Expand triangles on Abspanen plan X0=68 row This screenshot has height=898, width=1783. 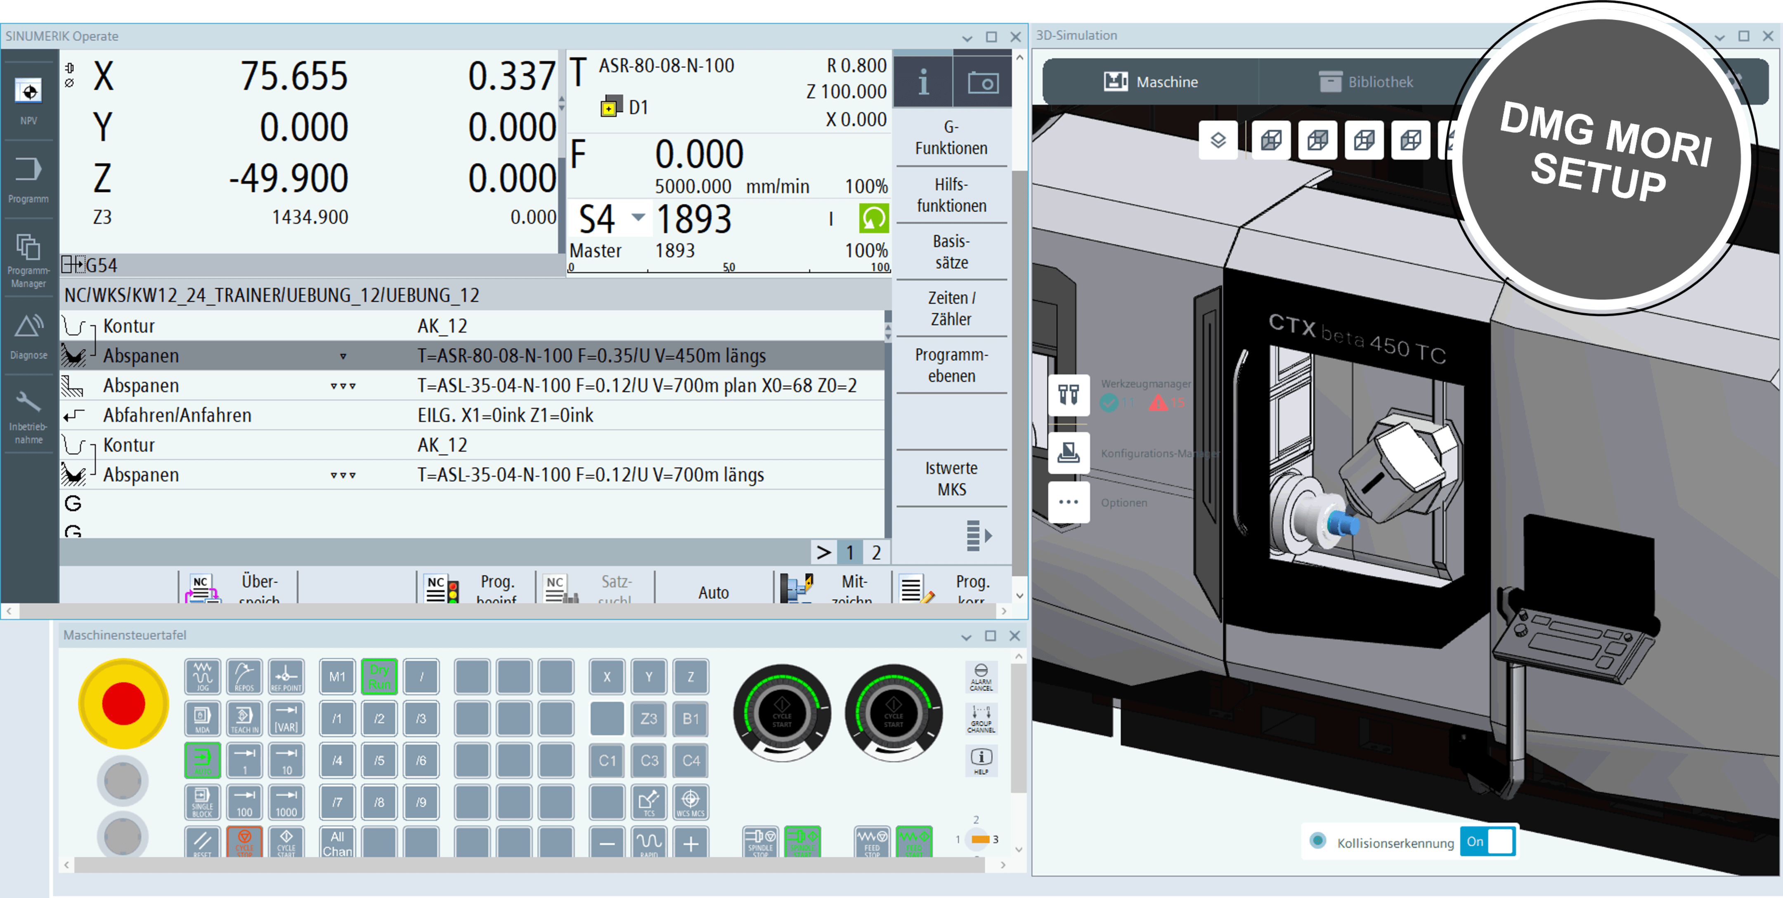tap(343, 386)
